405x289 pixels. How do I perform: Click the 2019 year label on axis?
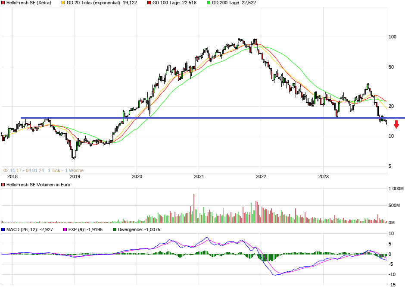[75, 176]
